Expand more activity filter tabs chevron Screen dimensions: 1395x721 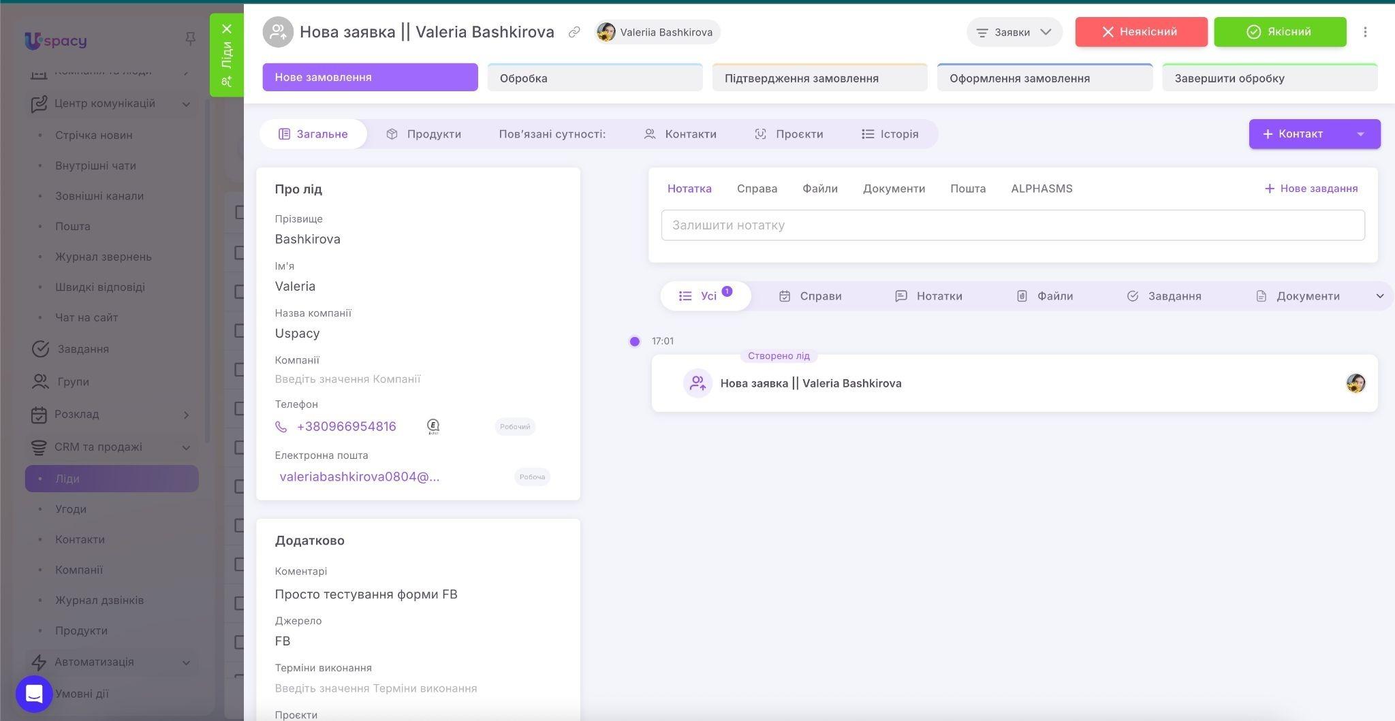[x=1380, y=296]
